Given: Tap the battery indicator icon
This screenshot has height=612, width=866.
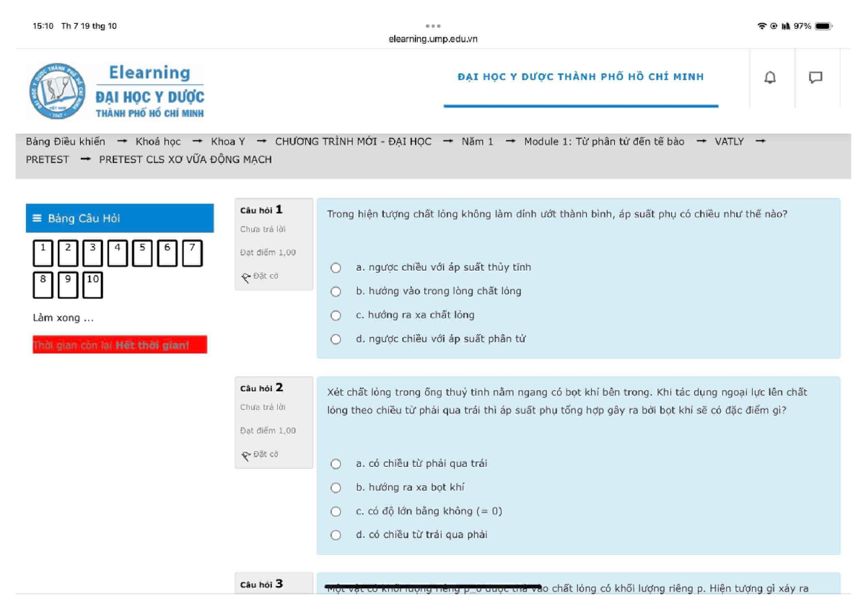Looking at the screenshot, I should [824, 26].
